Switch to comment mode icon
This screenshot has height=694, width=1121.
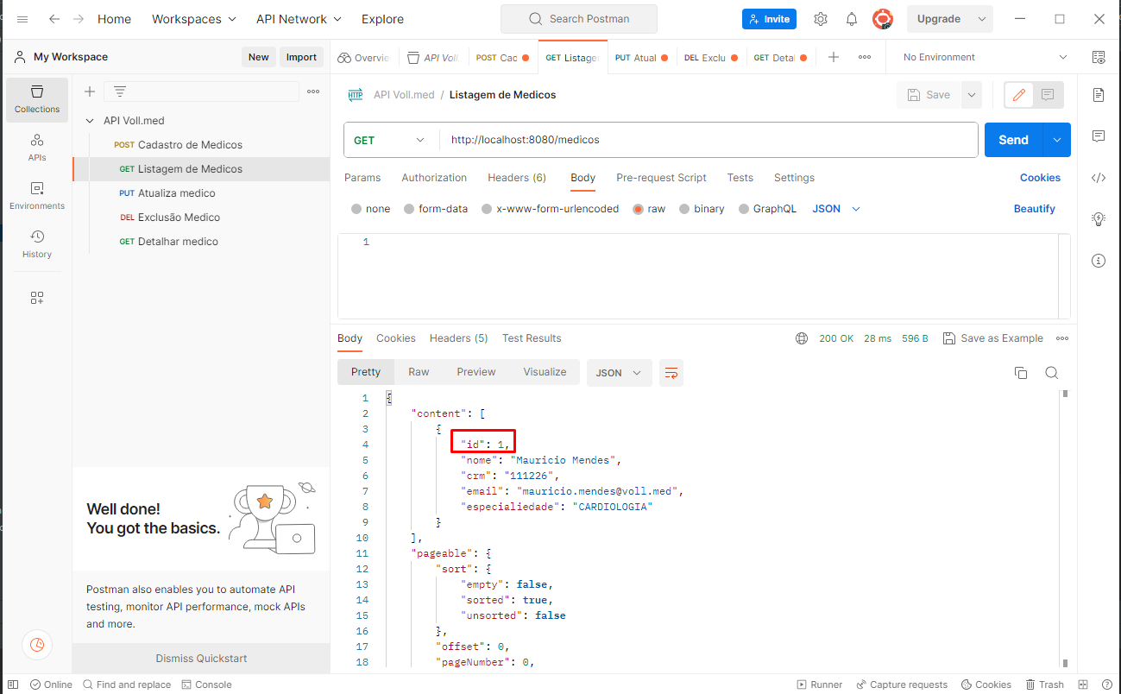1048,95
